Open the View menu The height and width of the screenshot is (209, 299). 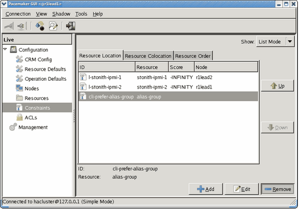click(x=41, y=14)
